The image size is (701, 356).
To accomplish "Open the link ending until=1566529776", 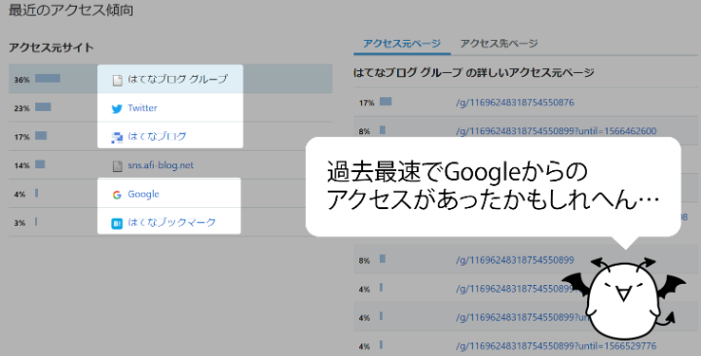I will [556, 346].
